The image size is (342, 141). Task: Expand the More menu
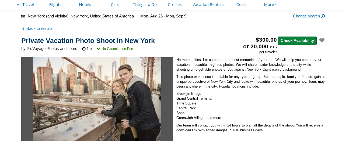click(271, 4)
